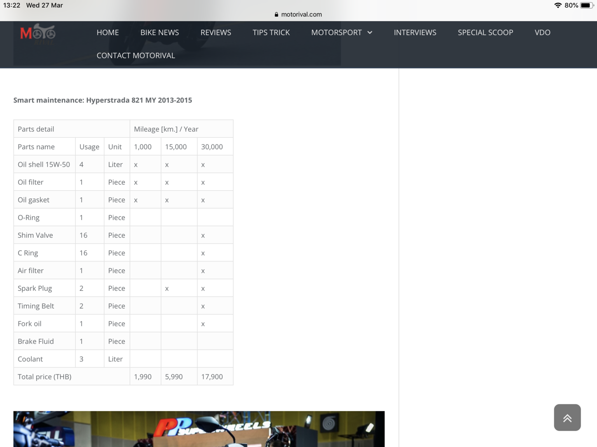Select the '17,900' total price cell

point(215,376)
